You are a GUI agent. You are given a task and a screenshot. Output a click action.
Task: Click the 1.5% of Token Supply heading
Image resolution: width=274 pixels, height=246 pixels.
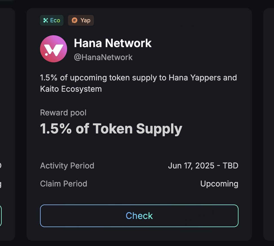(x=111, y=129)
